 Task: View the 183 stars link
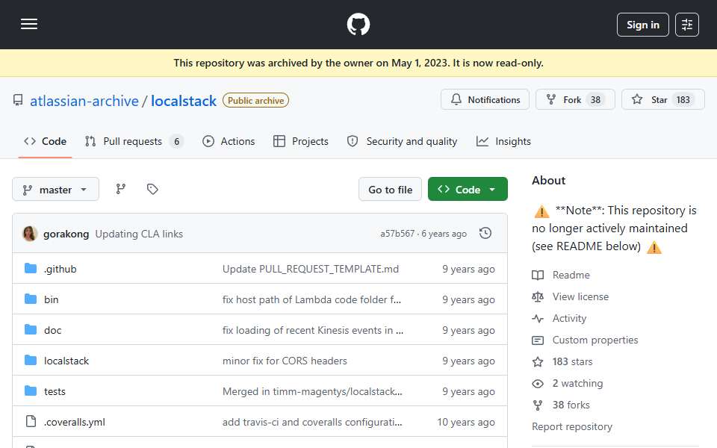(572, 361)
